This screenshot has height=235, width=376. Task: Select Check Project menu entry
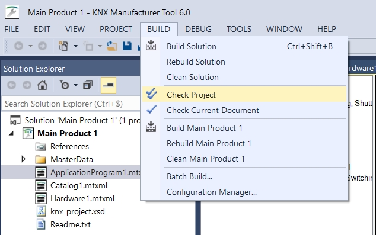[244, 95]
